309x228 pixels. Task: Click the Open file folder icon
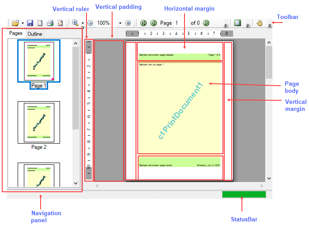click(x=15, y=23)
